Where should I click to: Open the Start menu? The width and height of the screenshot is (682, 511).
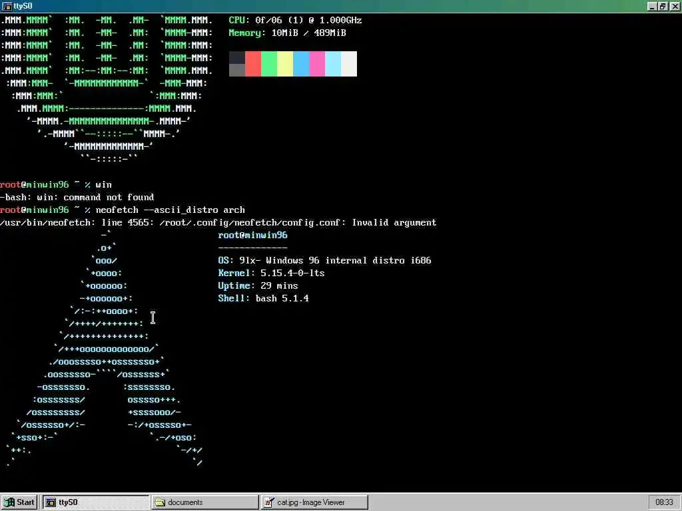click(x=19, y=502)
